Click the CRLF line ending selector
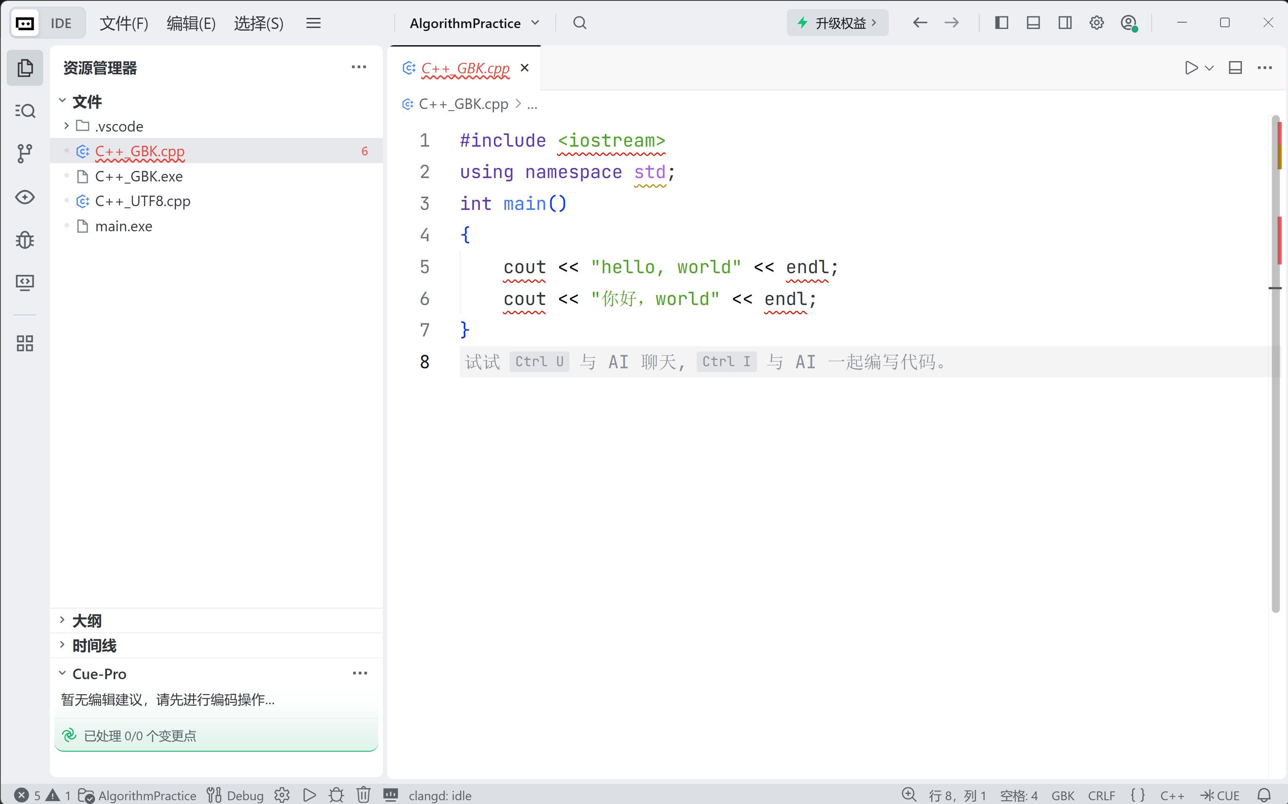 click(x=1101, y=796)
